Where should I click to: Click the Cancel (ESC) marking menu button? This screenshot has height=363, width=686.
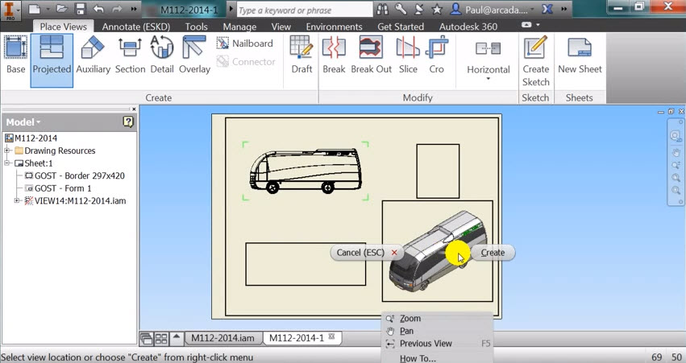pyautogui.click(x=367, y=253)
